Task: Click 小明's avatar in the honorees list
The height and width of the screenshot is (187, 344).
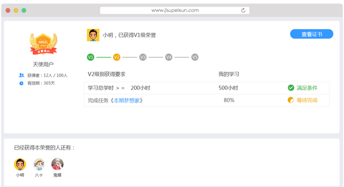Action: click(20, 164)
